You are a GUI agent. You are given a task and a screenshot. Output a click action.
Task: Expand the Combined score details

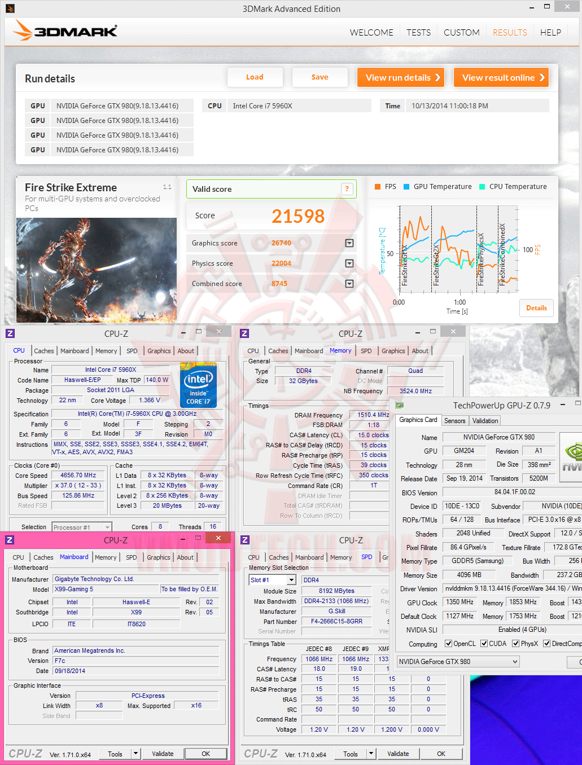click(x=349, y=284)
